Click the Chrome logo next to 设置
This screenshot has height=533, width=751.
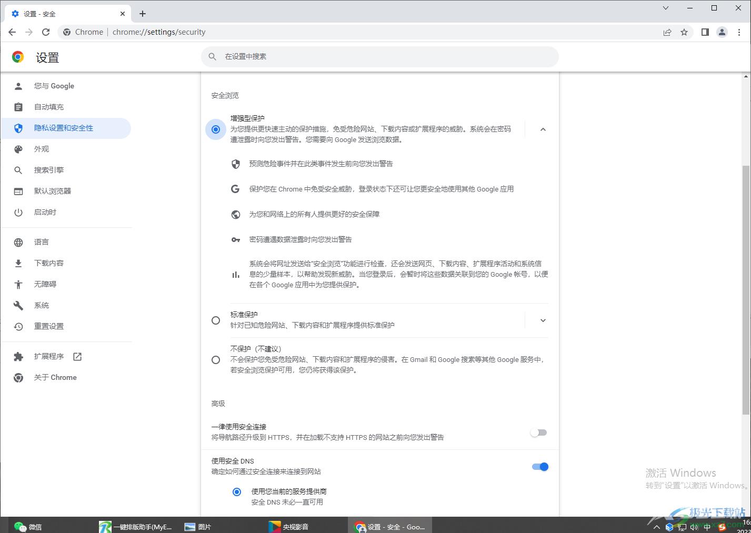click(x=18, y=57)
